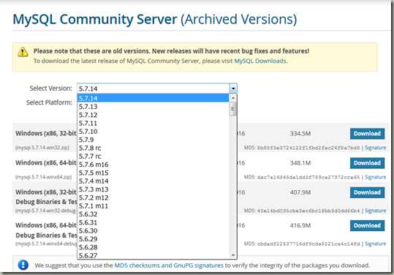Image resolution: width=394 pixels, height=275 pixels.
Task: Open Signature link for the 416.9M file
Action: pyautogui.click(x=375, y=244)
